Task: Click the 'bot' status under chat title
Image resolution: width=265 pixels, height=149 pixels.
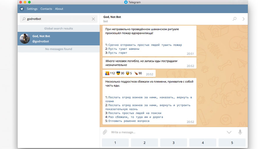Action: click(x=105, y=21)
